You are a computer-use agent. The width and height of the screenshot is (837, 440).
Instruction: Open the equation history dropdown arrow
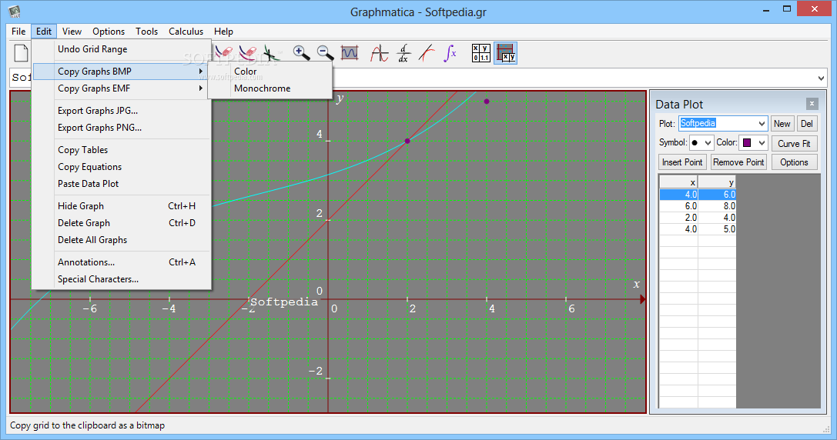[821, 78]
